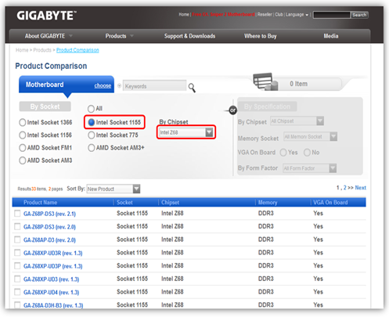Viewport: 389px width, 317px height.
Task: Open the Sort By New Product dropdown
Action: point(113,189)
